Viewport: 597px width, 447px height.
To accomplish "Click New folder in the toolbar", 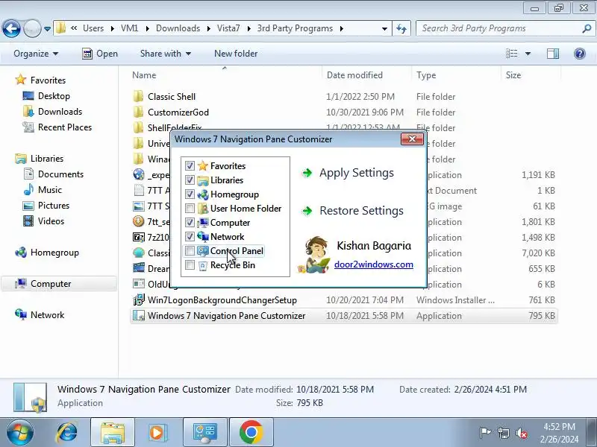I will (236, 54).
